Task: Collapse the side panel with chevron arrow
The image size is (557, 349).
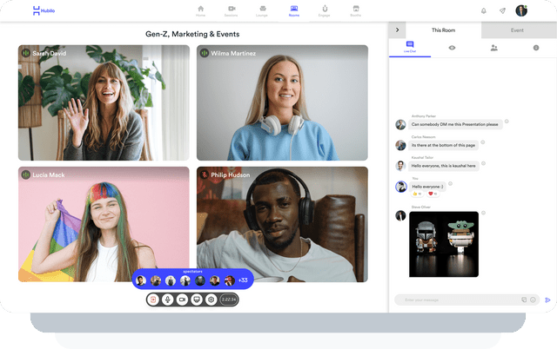Action: tap(398, 30)
